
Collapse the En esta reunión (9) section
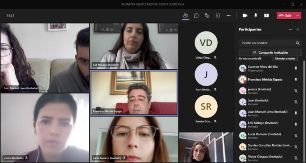[x=237, y=59]
